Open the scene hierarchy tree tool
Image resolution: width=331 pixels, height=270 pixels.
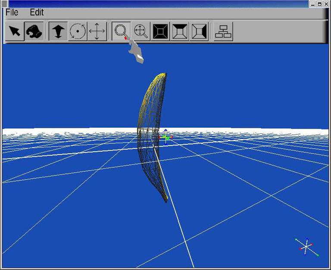point(223,31)
